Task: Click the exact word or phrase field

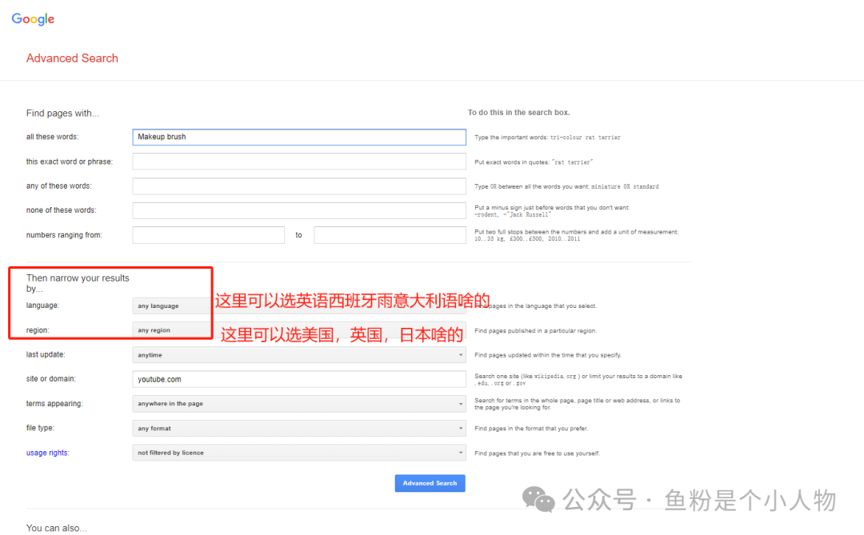Action: [299, 161]
